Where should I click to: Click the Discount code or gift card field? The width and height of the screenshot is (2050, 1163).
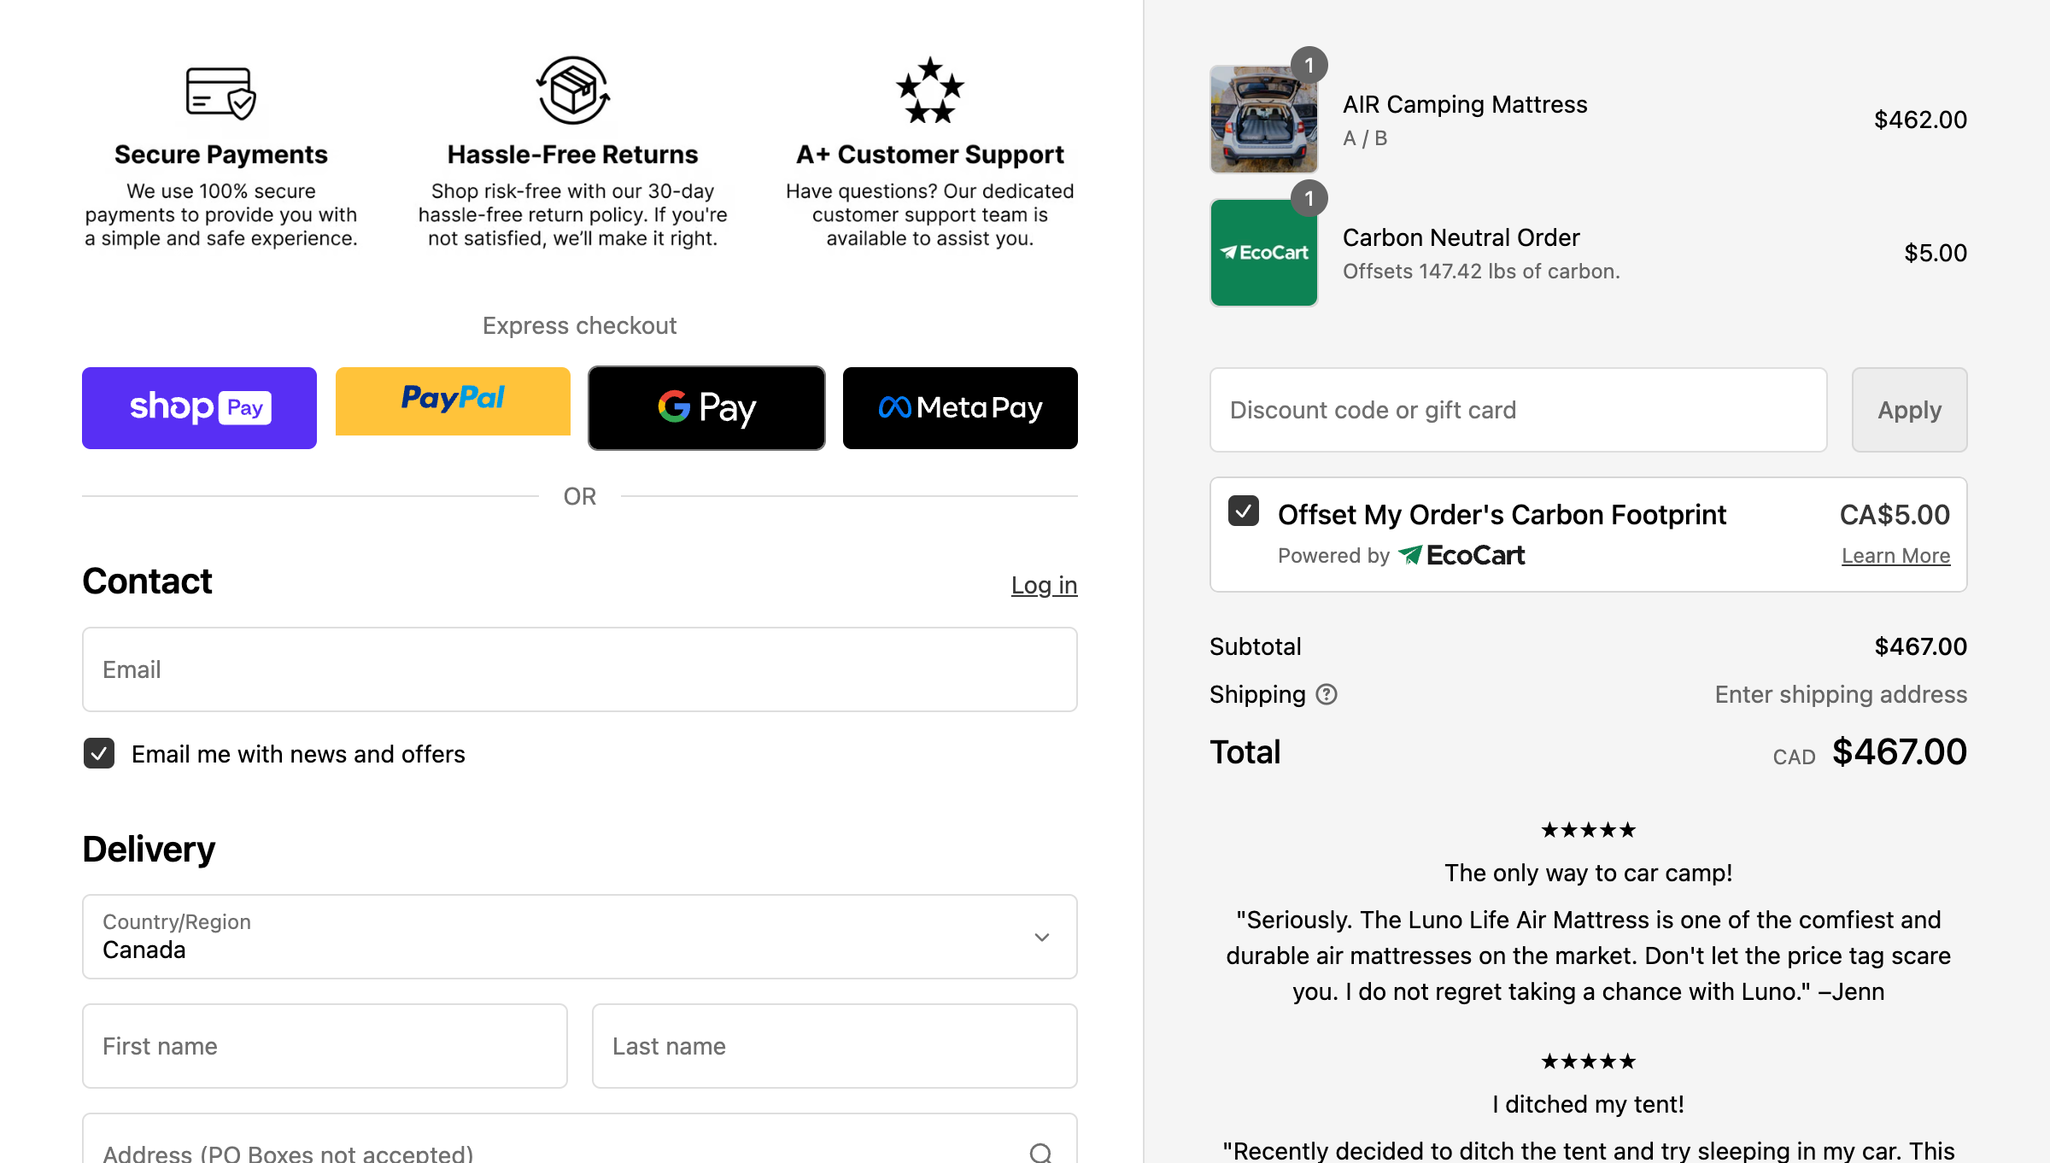(1518, 410)
